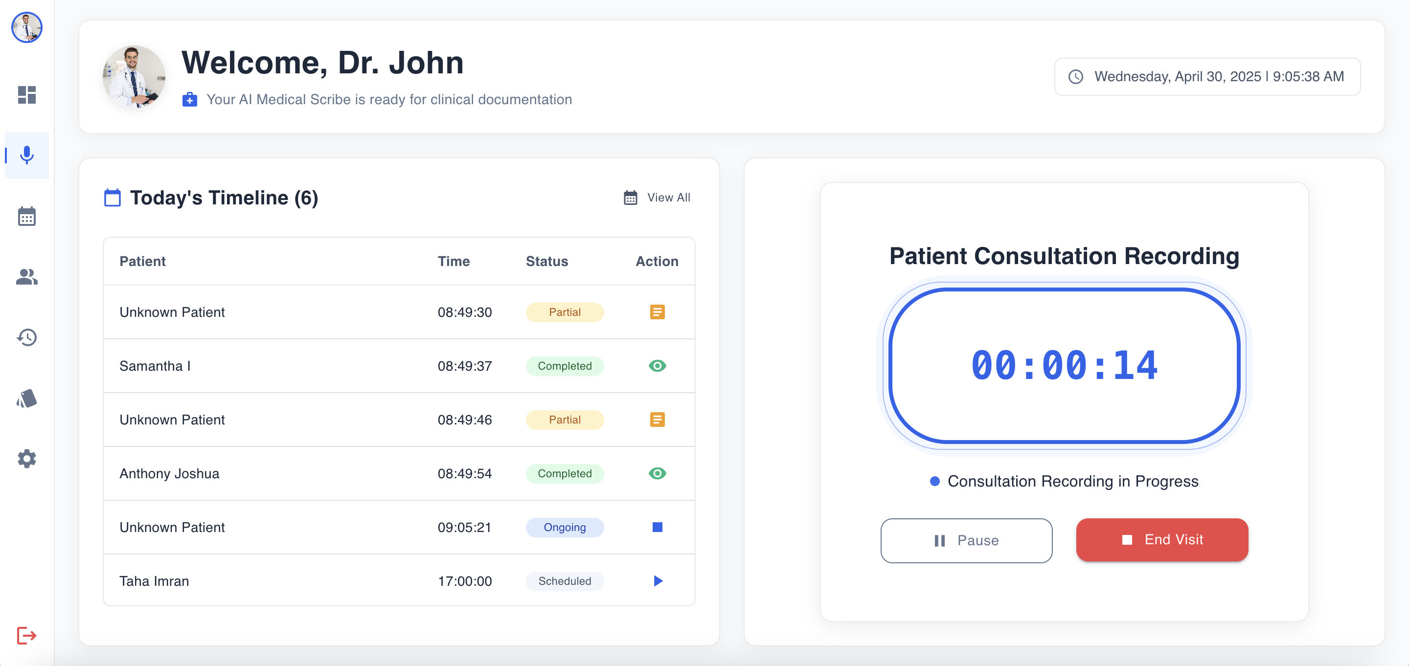1409x666 pixels.
Task: Open the partial note for 08:49:46 Unknown Patient
Action: tap(657, 420)
